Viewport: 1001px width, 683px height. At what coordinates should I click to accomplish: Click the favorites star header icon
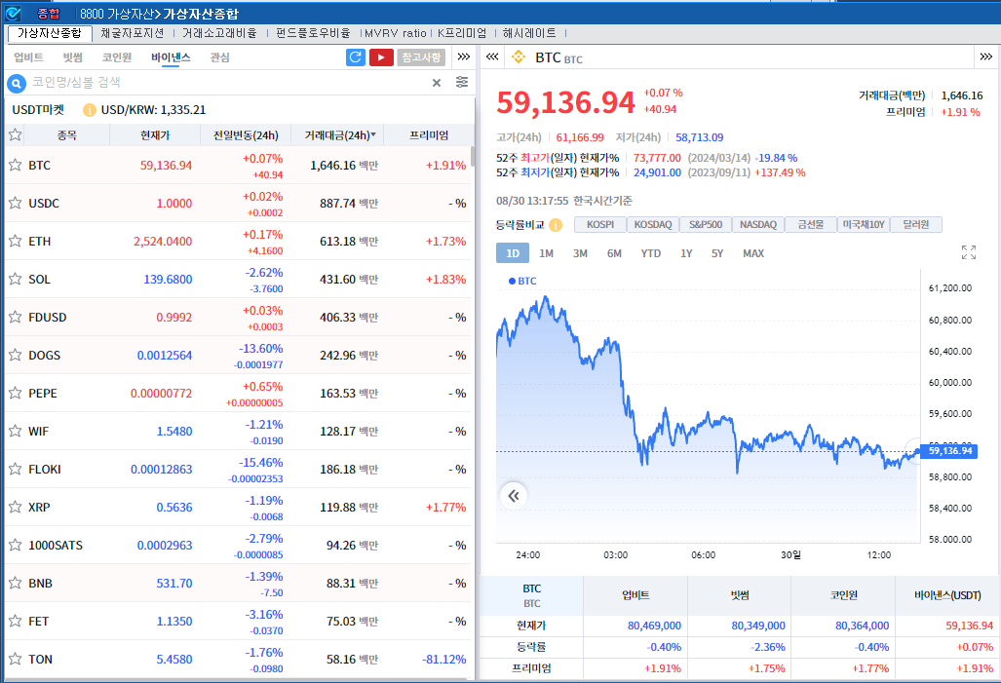(16, 134)
